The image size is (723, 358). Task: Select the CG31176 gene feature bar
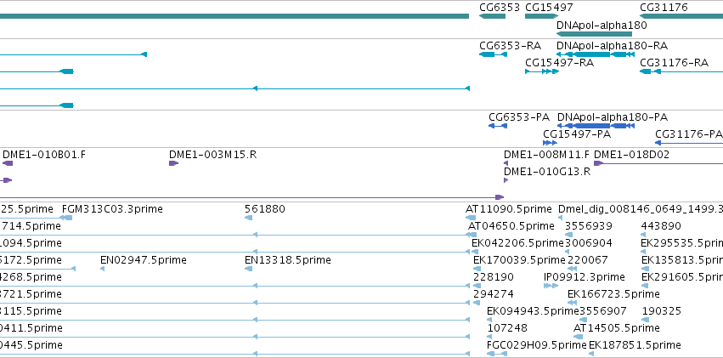pyautogui.click(x=681, y=16)
